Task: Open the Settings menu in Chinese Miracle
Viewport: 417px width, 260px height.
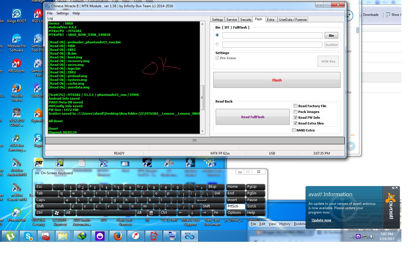Action: point(62,13)
